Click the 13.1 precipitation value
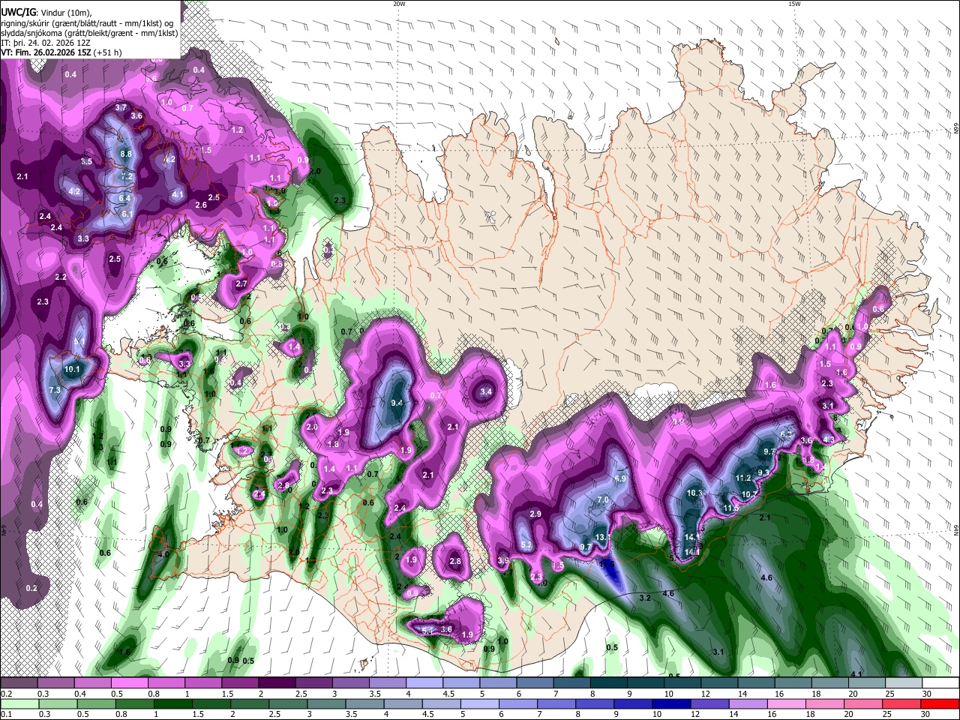Viewport: 960px width, 720px height. coord(602,538)
